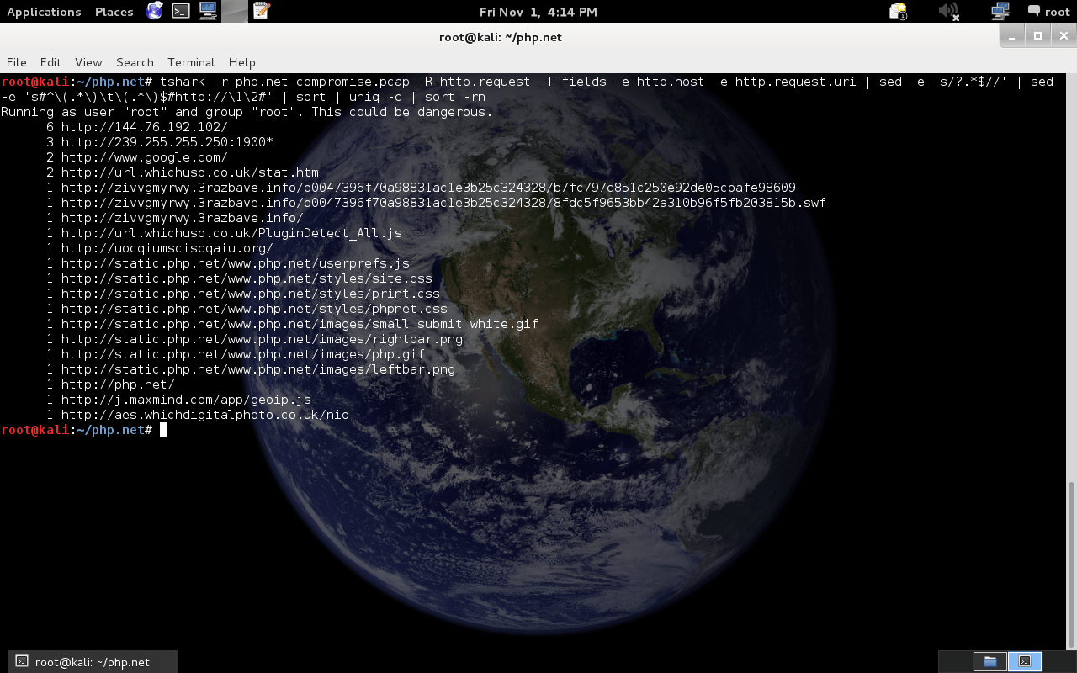
Task: Click the styles/print.css URL line
Action: pyautogui.click(x=250, y=294)
